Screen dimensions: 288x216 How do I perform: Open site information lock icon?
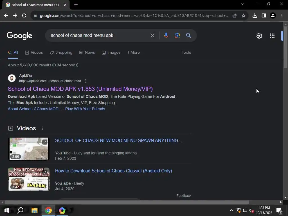[x=35, y=16]
